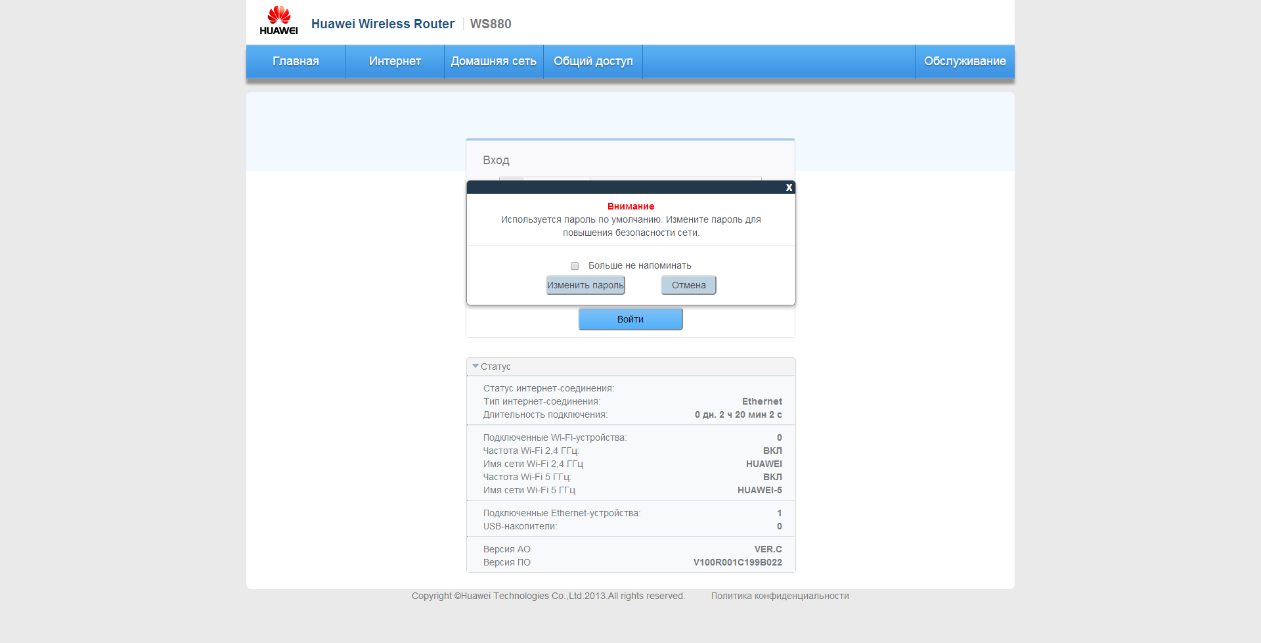
Task: Click connection duration '0 дн. 2 ч 20 мин 2 с'
Action: pyautogui.click(x=738, y=414)
